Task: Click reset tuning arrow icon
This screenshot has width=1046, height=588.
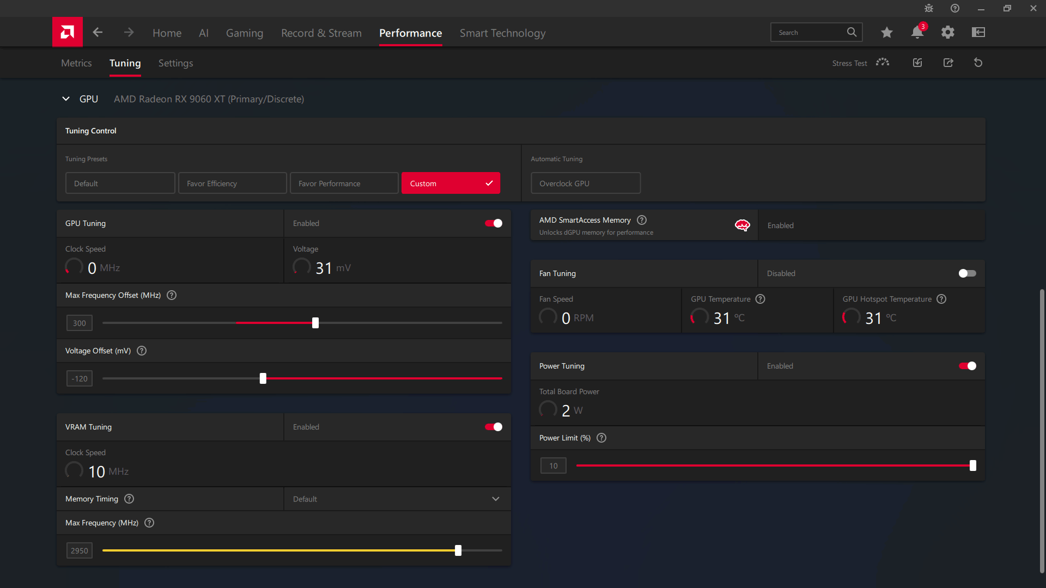Action: (x=978, y=63)
